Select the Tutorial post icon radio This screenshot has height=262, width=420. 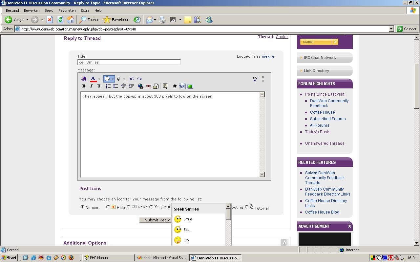(247, 207)
